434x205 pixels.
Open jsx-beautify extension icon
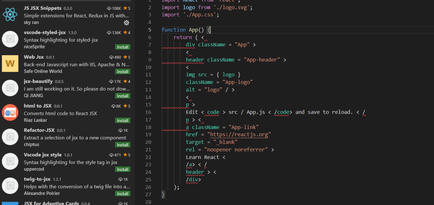click(10, 88)
